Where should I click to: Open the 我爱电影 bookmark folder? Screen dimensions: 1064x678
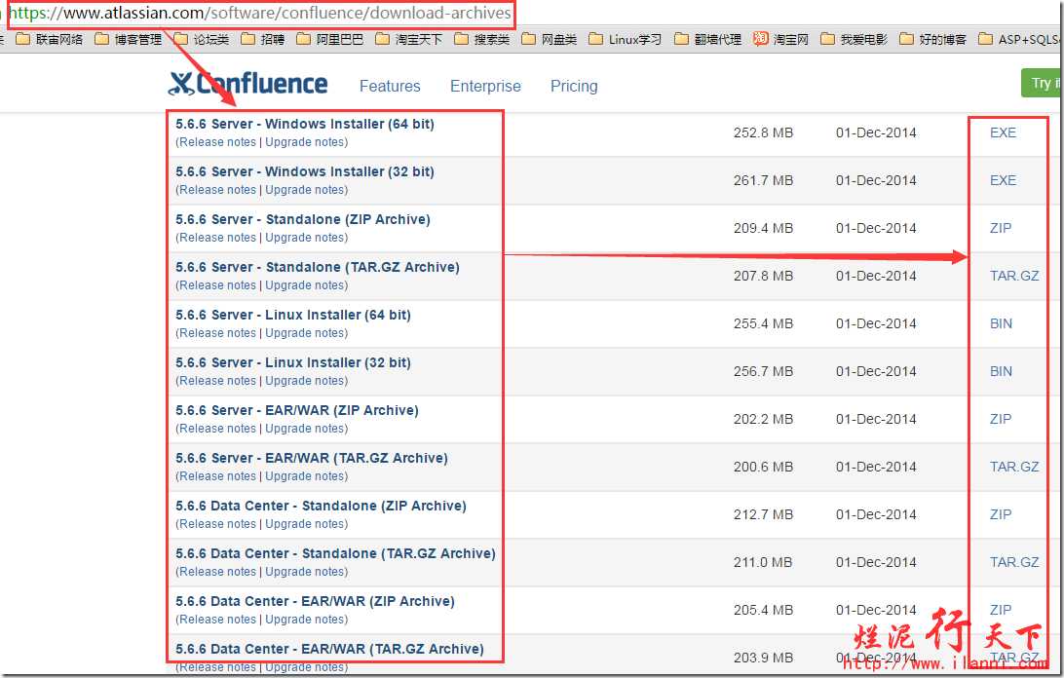click(x=854, y=39)
